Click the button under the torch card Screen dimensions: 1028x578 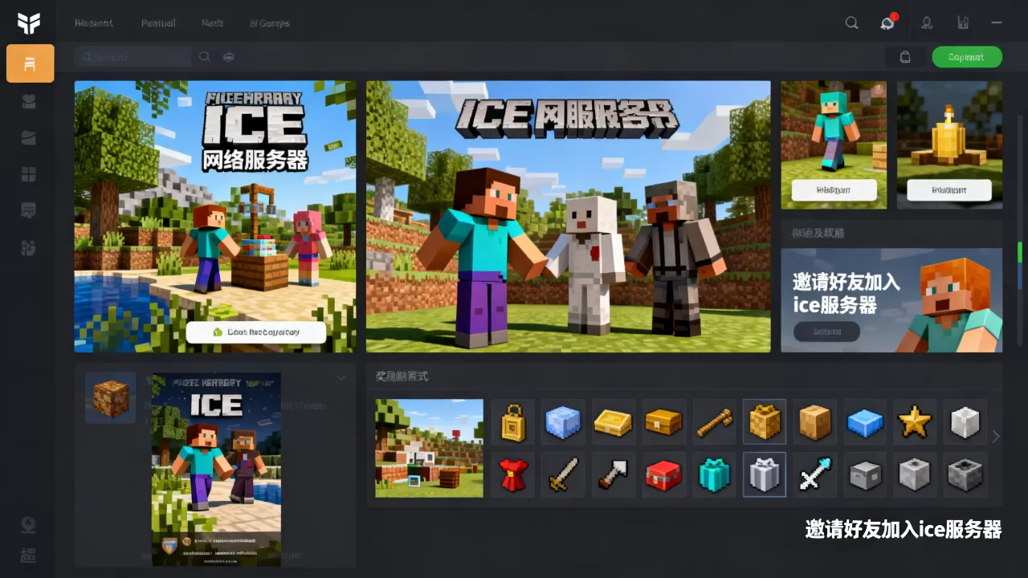click(x=949, y=190)
